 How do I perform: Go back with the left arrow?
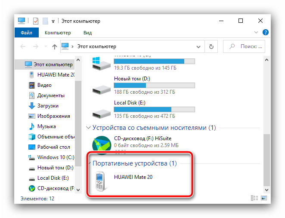point(23,46)
